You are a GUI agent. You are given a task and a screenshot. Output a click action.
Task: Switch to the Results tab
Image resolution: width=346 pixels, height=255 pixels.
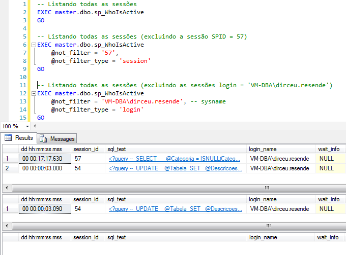click(19, 138)
